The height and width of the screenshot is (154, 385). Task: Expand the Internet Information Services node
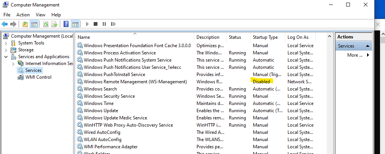[x=13, y=64]
